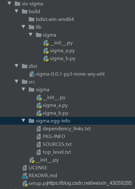Select dependency_links.txt in the tree
The image size is (135, 189).
pos(67,129)
